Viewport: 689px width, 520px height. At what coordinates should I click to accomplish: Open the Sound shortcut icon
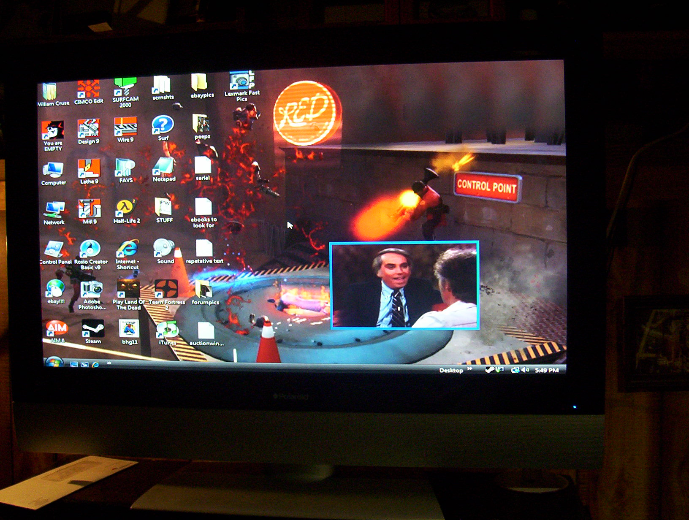(x=165, y=252)
